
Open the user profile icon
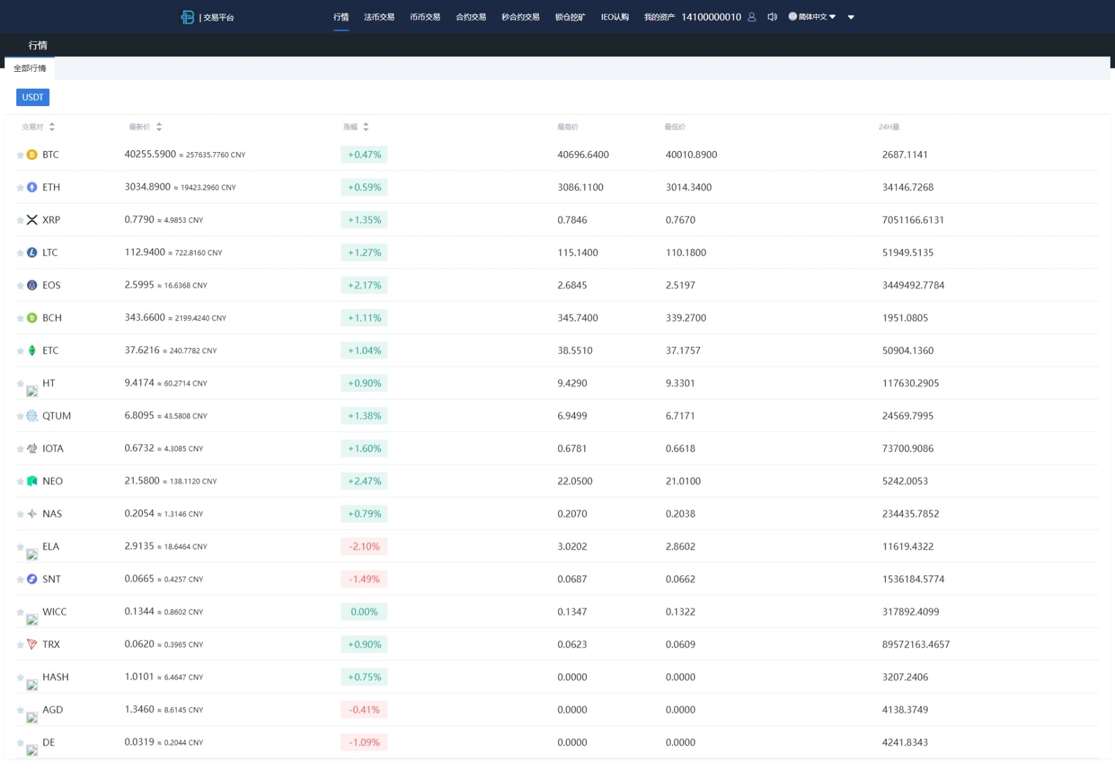pos(751,17)
